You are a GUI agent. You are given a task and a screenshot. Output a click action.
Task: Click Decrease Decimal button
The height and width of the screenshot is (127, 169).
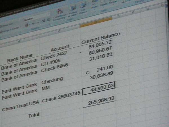pos(48,20)
